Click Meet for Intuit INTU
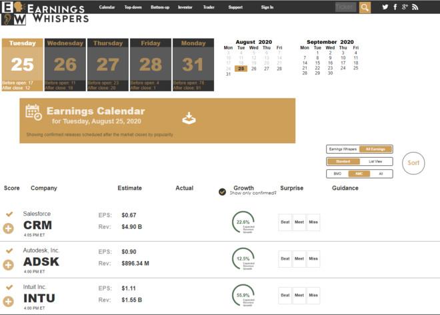The image size is (440, 315). pos(299,296)
